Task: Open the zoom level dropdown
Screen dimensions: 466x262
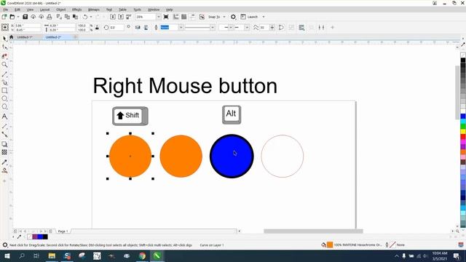Action: click(159, 17)
